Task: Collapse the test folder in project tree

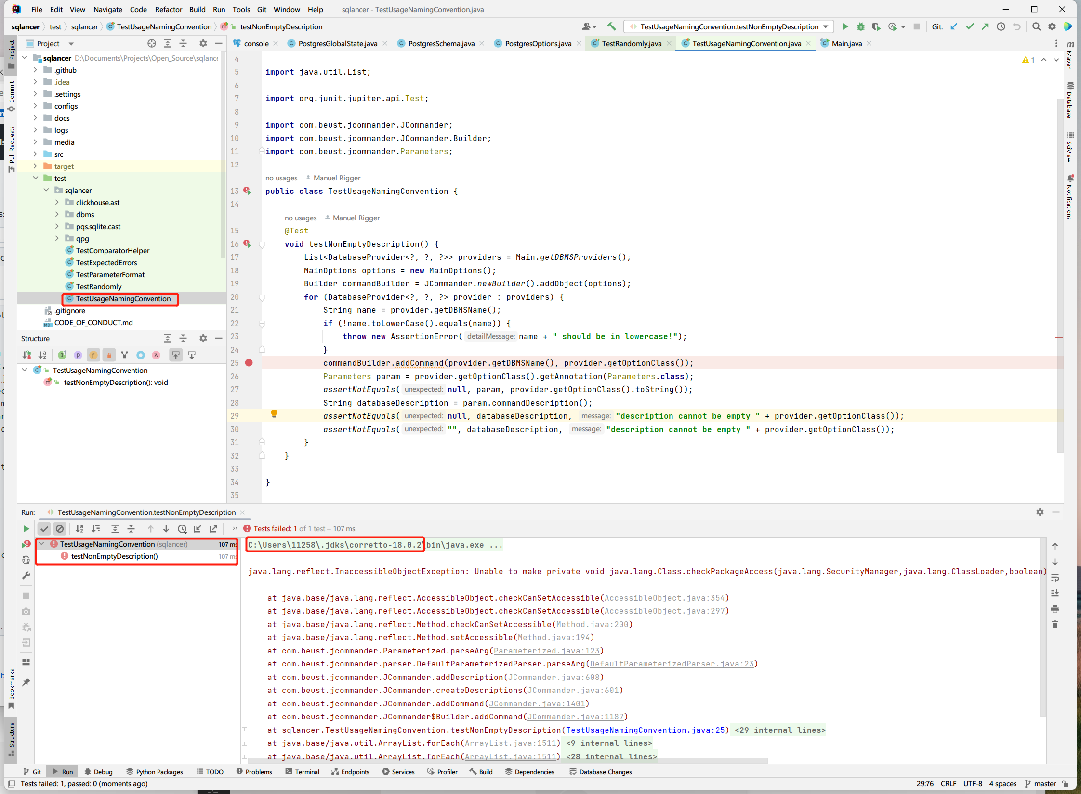Action: click(x=36, y=178)
